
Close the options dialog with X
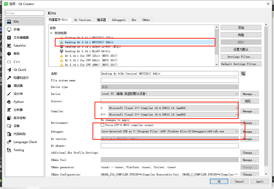(x=268, y=4)
